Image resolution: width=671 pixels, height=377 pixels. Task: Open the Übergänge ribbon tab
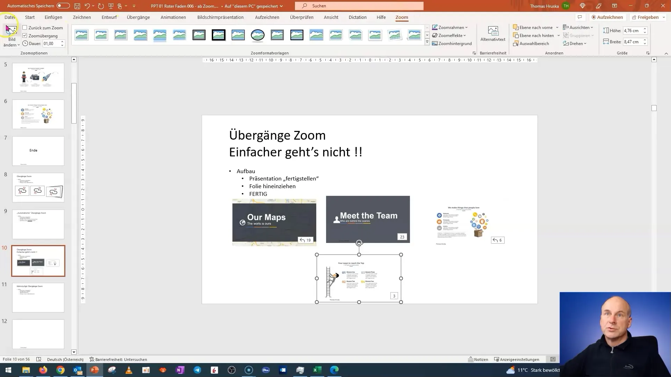click(138, 17)
